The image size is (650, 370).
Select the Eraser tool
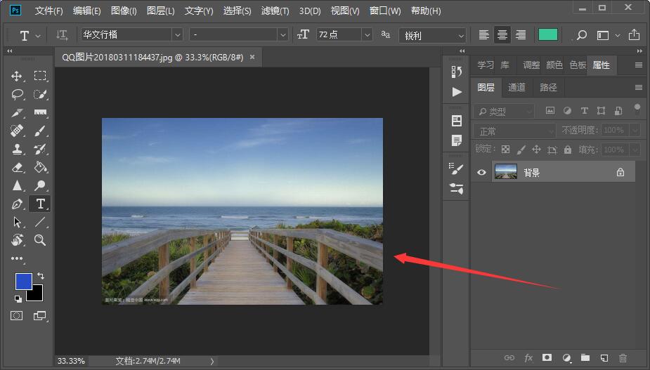(x=17, y=167)
